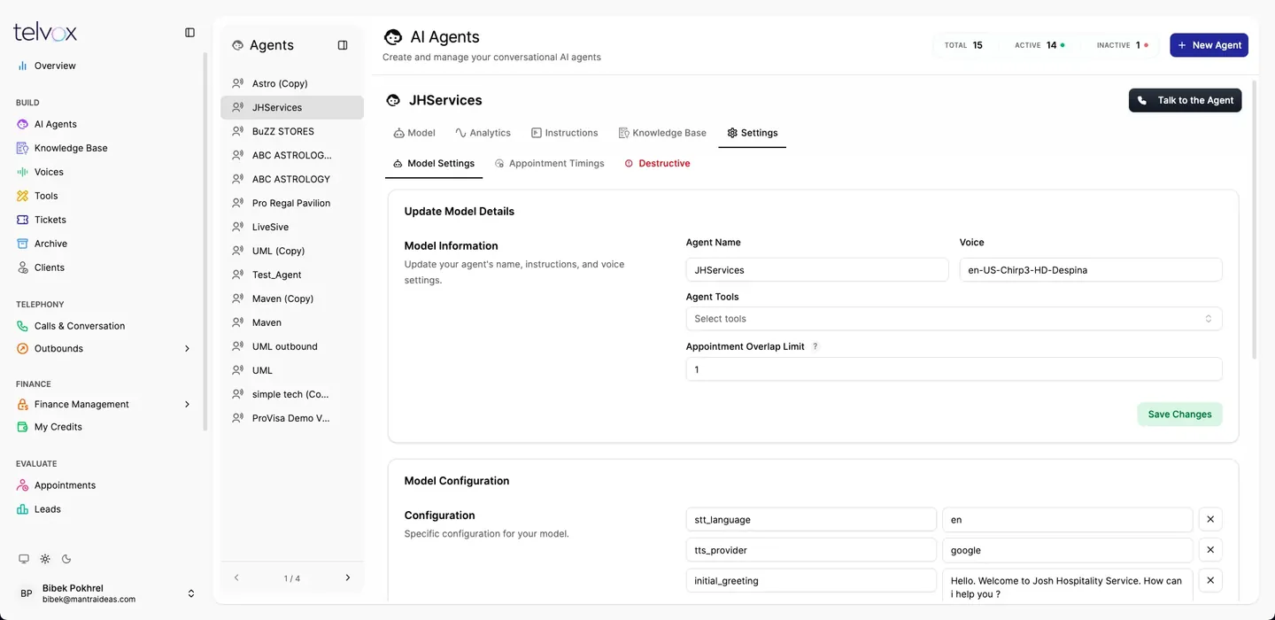1275x620 pixels.
Task: Open the Knowledge Base tab
Action: [662, 133]
